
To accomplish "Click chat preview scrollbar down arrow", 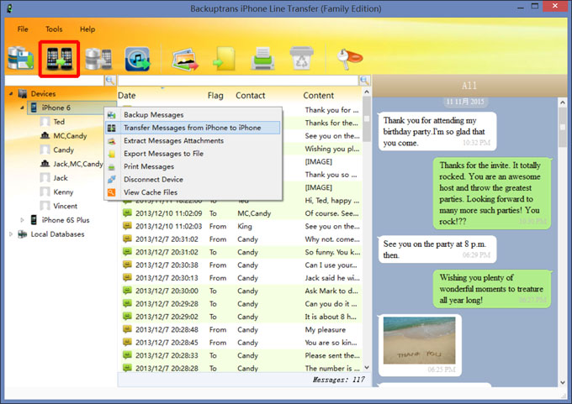I will pyautogui.click(x=563, y=382).
